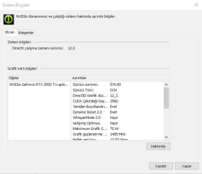Click the details list scroll-up arrow
Viewport: 202px width, 174px height.
coord(166,85)
